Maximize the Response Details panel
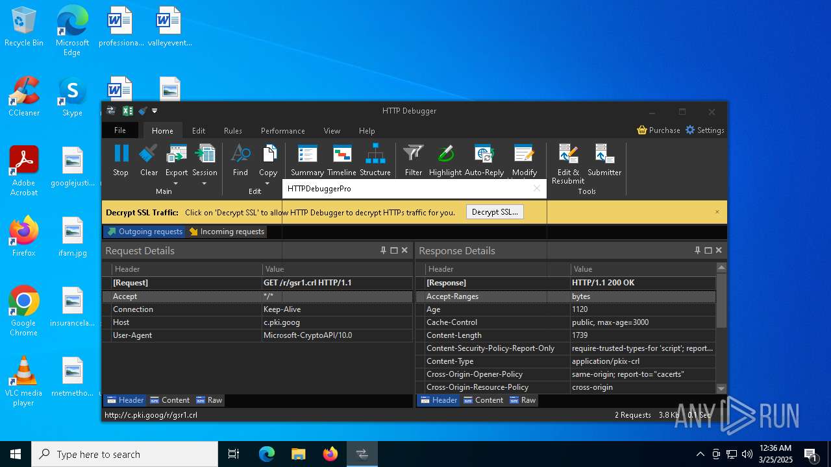The image size is (831, 467). click(708, 250)
